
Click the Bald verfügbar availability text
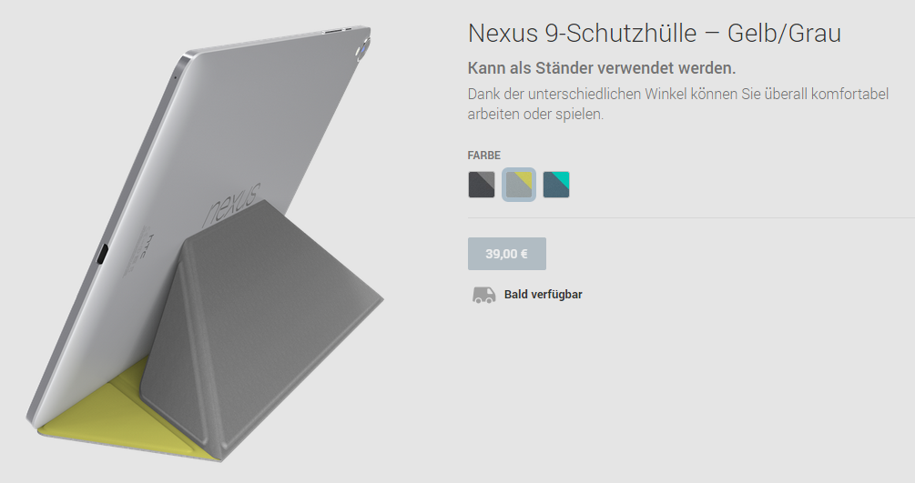click(543, 295)
